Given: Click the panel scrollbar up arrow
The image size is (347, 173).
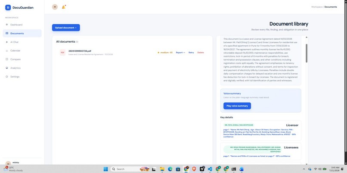Looking at the screenshot, I should click(x=307, y=37).
